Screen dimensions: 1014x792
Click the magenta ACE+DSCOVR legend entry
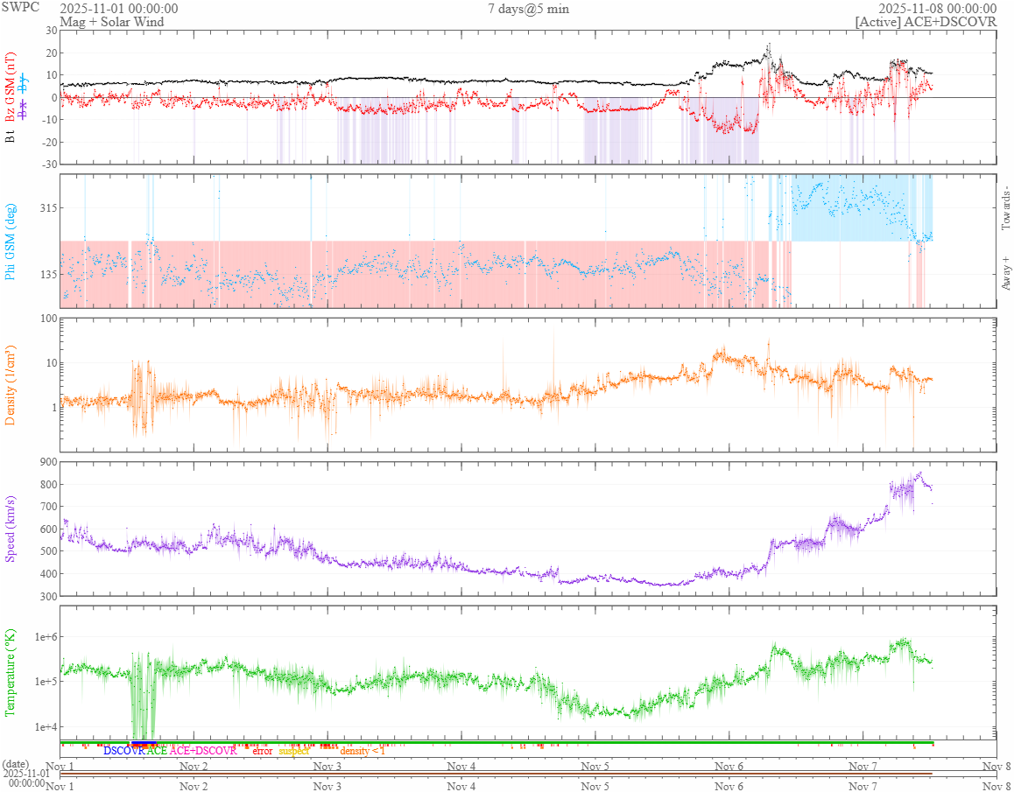pos(203,751)
